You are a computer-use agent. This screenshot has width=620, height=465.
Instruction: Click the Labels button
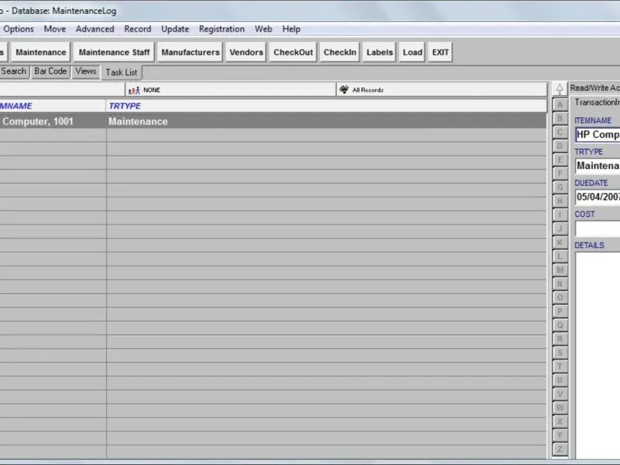point(380,52)
